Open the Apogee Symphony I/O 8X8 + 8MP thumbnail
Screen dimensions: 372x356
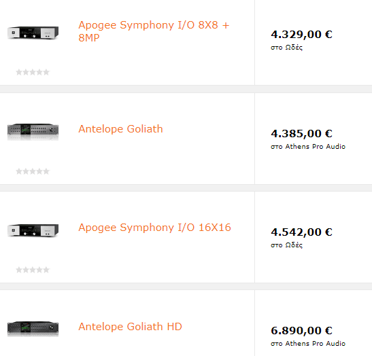[33, 33]
